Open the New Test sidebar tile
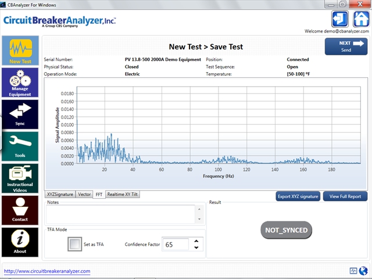The height and width of the screenshot is (279, 372). [20, 51]
